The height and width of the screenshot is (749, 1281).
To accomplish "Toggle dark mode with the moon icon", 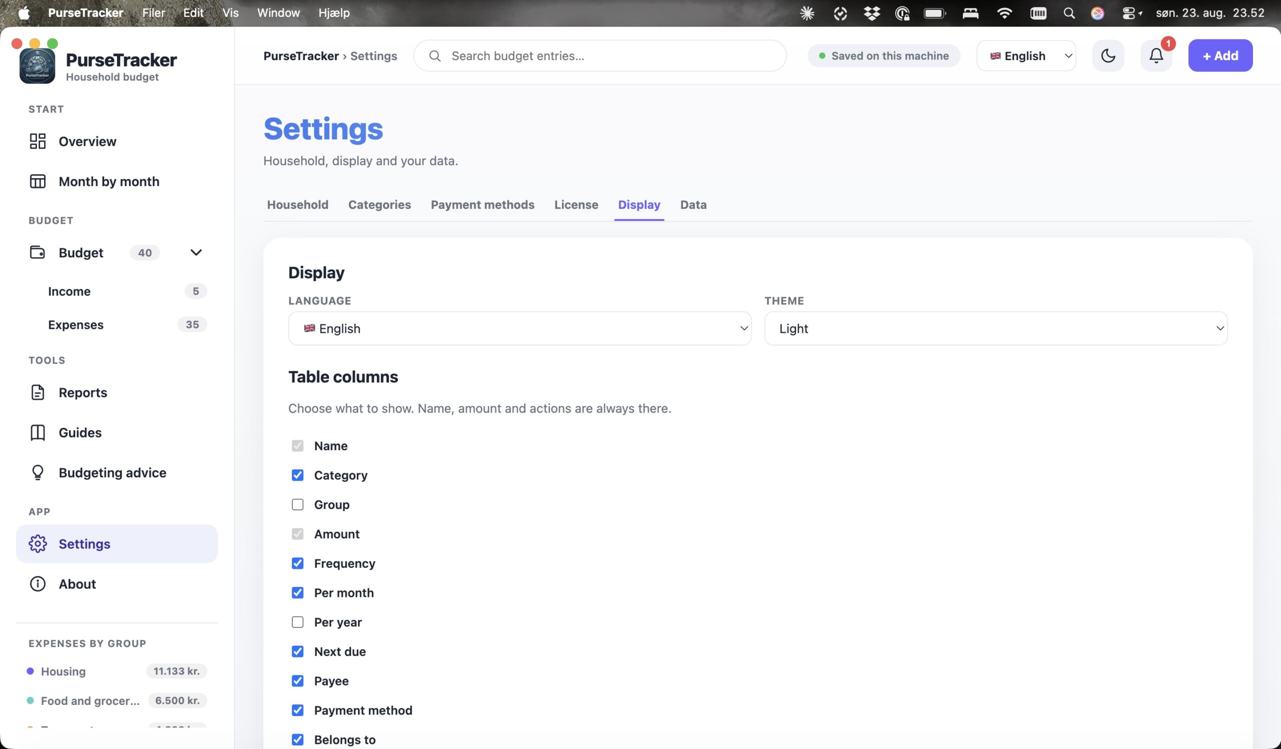I will tap(1108, 56).
